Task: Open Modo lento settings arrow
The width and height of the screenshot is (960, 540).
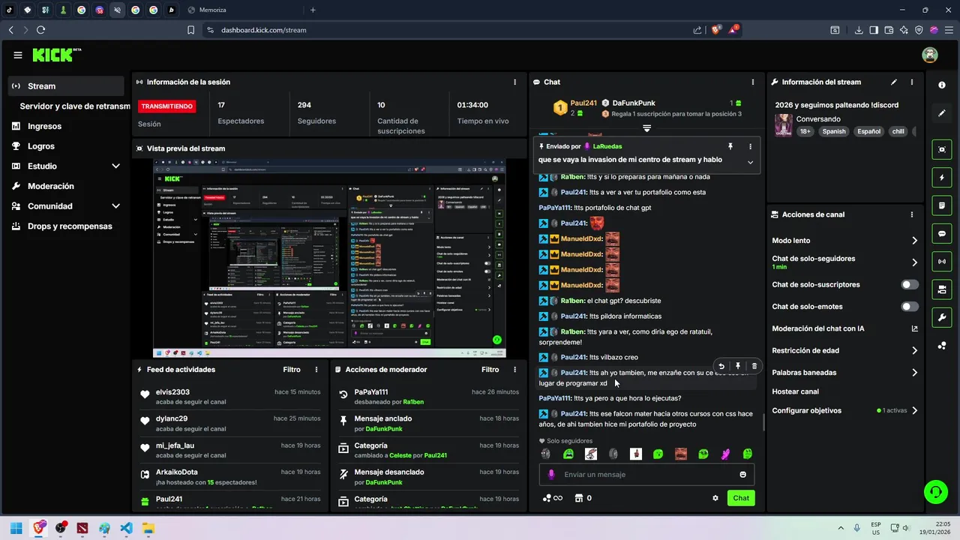Action: click(x=914, y=241)
